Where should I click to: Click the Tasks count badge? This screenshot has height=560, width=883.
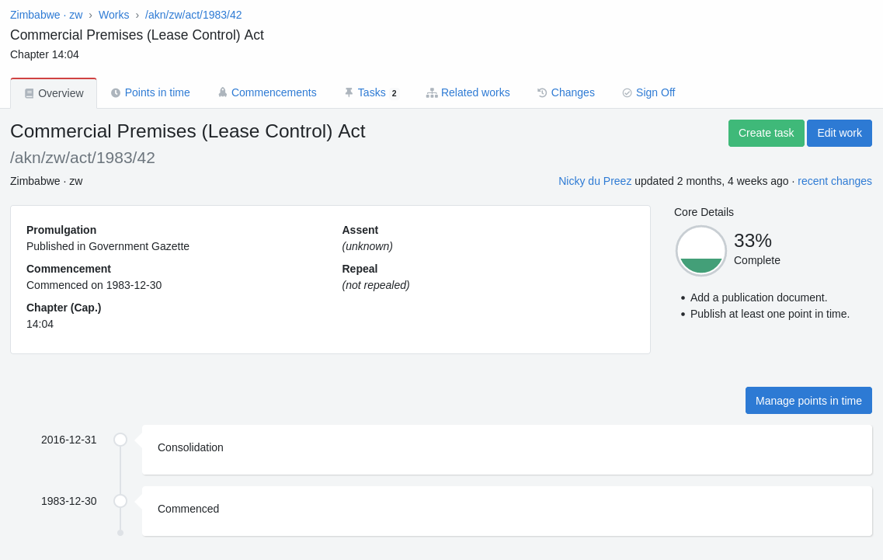pos(394,93)
